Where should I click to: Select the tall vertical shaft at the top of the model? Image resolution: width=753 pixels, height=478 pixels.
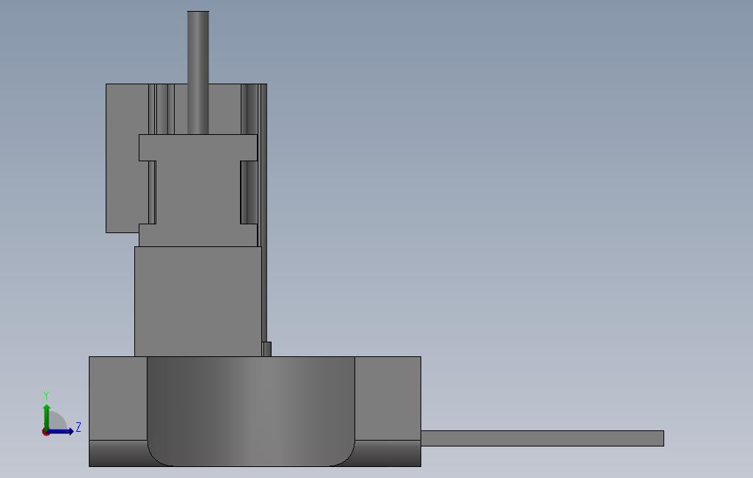(x=198, y=73)
